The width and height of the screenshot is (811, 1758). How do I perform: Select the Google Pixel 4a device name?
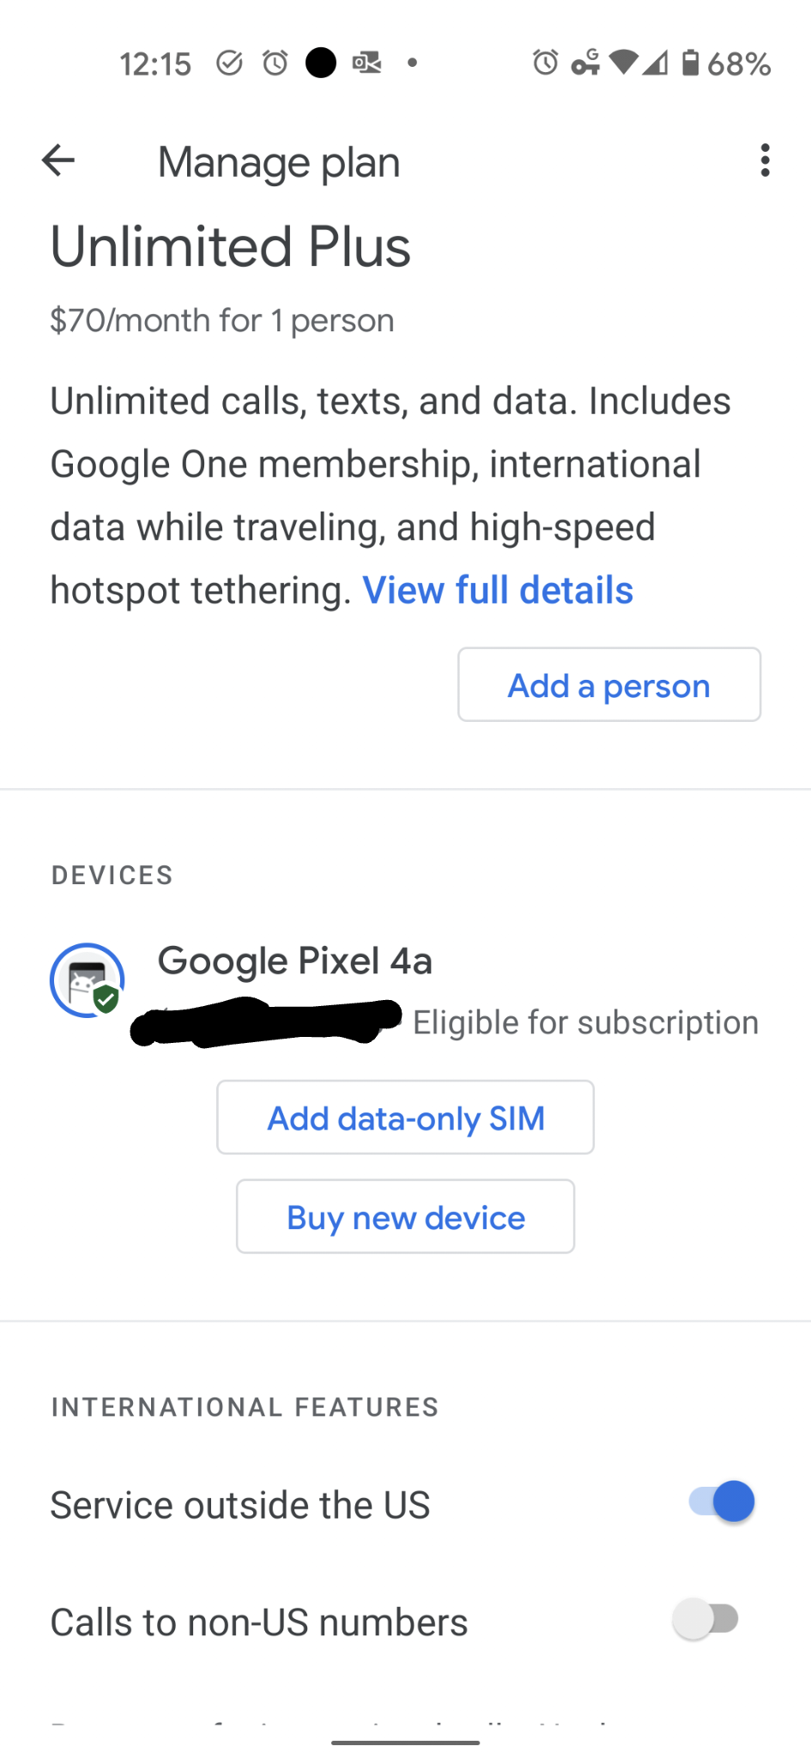[294, 961]
